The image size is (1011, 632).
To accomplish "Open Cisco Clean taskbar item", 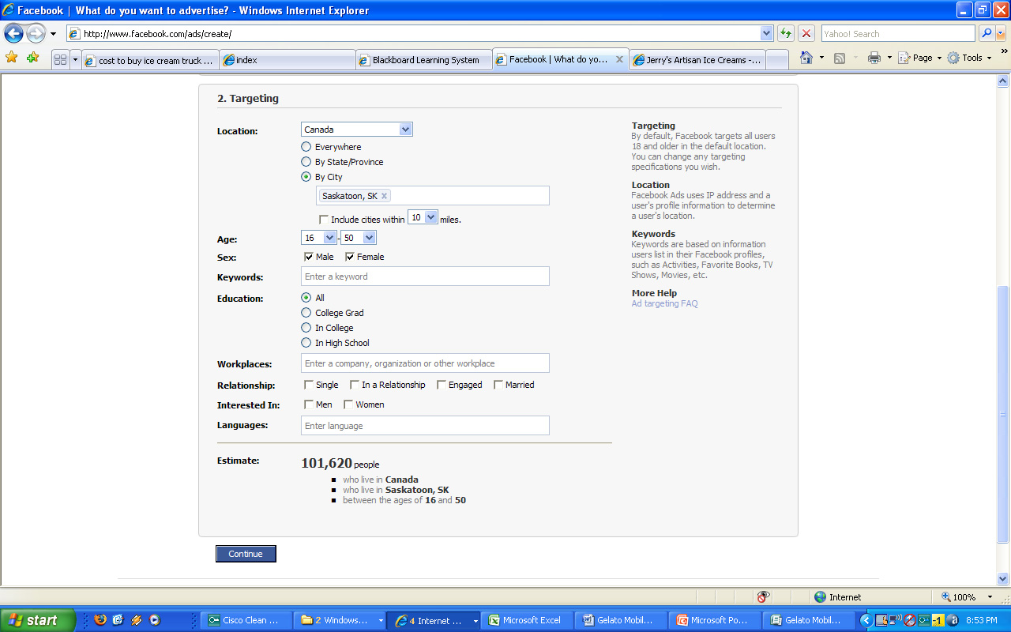I will (x=246, y=620).
